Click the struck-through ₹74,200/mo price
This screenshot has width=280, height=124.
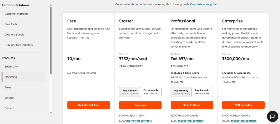(179, 66)
